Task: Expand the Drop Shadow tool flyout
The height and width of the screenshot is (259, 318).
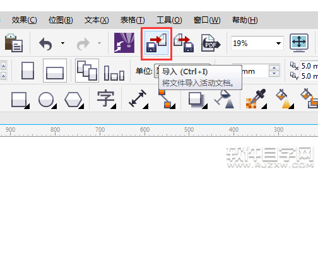Action: point(197,100)
